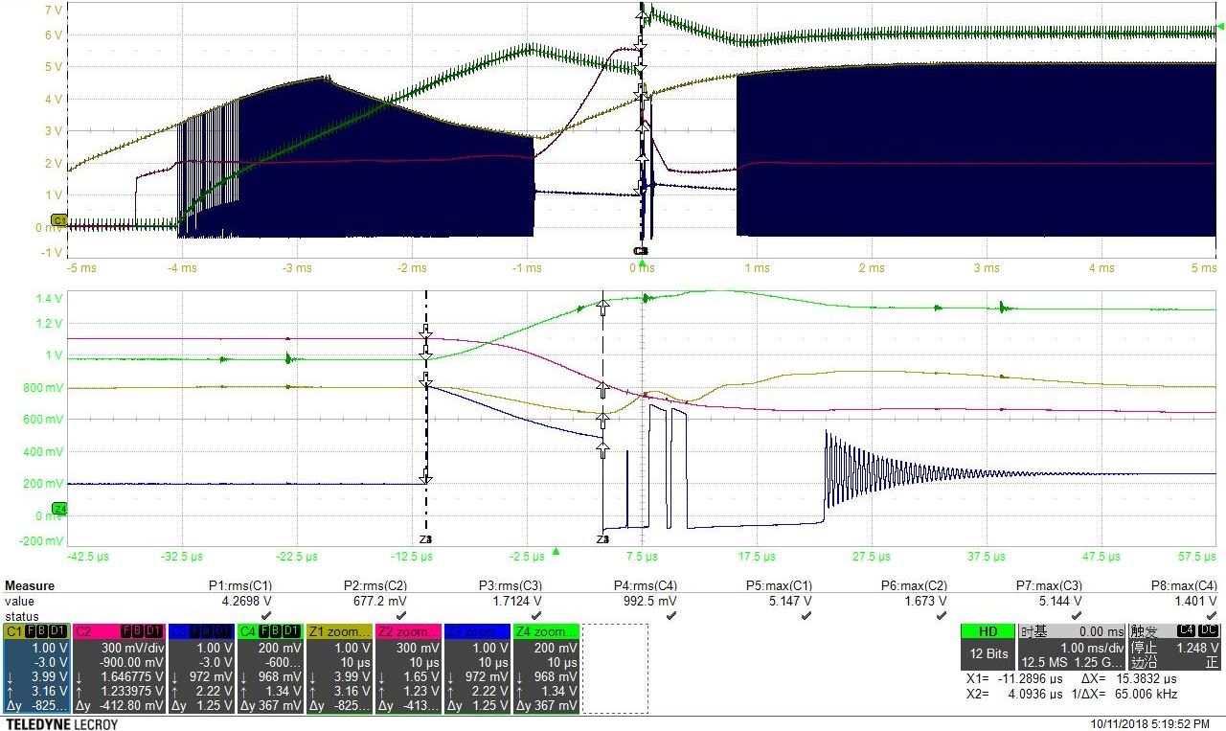This screenshot has width=1226, height=731.
Task: Click the green trigger triangle below lower grid
Action: pos(556,551)
